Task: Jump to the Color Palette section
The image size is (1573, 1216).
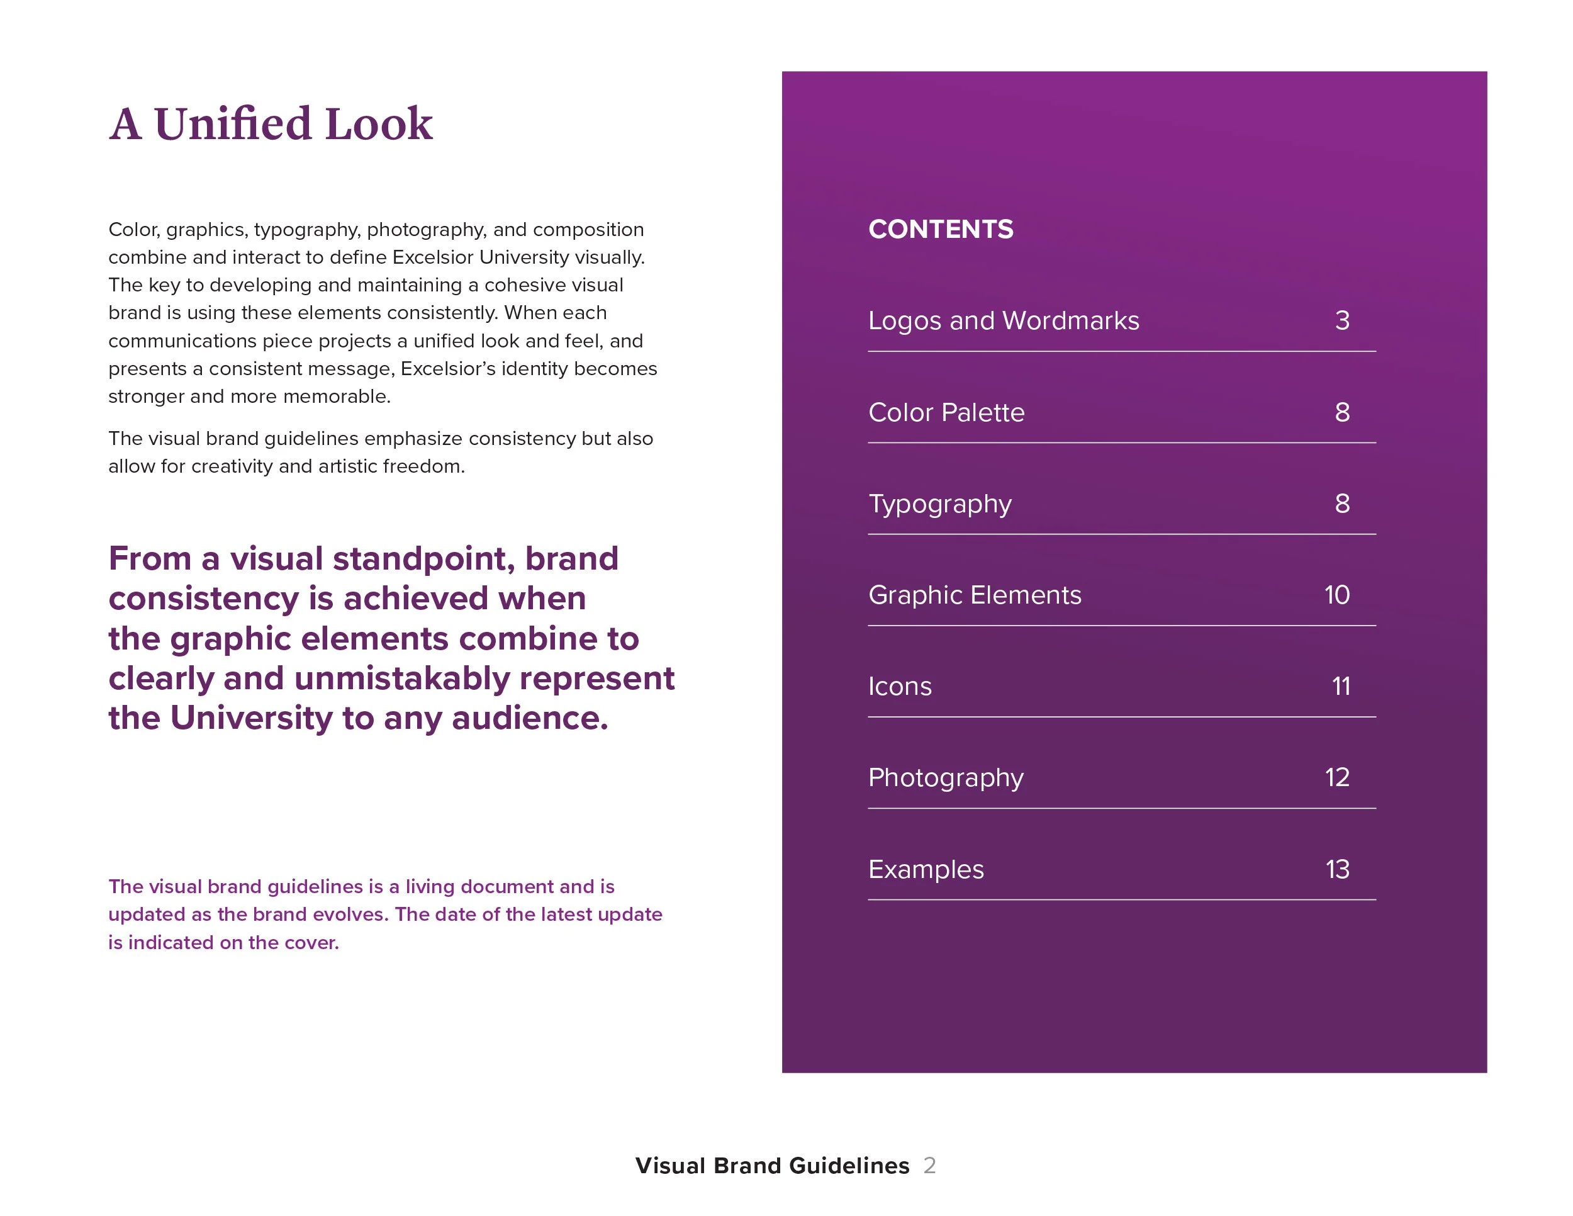Action: point(946,412)
